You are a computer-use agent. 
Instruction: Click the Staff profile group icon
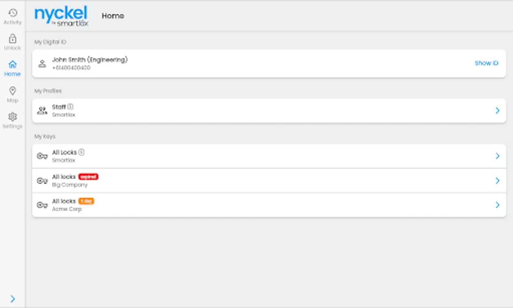click(42, 111)
